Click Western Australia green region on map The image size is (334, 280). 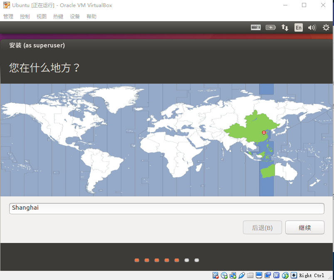click(268, 171)
